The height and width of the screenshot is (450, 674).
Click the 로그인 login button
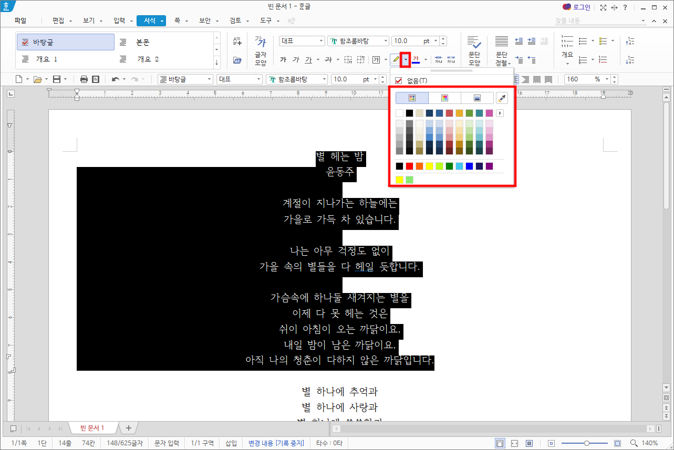[x=576, y=7]
